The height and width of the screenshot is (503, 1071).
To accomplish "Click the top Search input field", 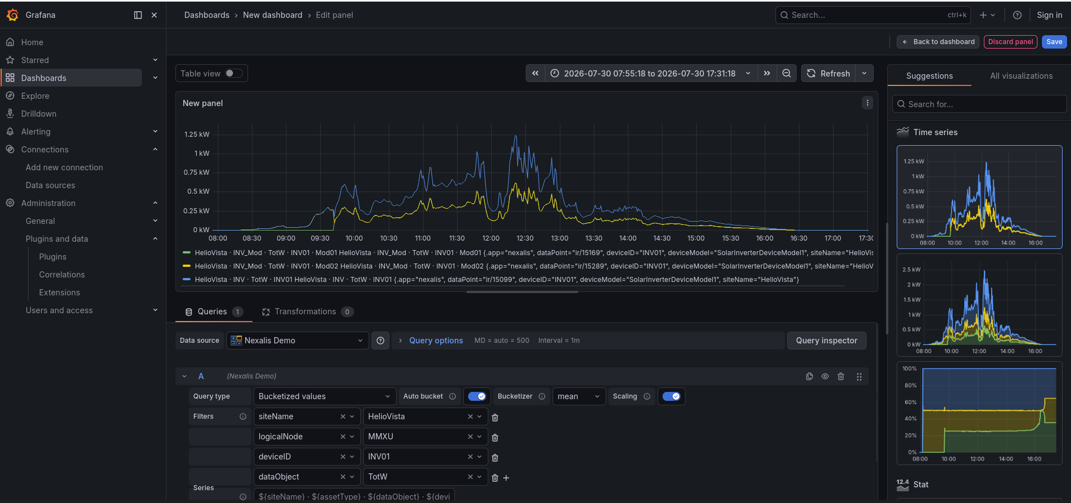I will (x=873, y=15).
